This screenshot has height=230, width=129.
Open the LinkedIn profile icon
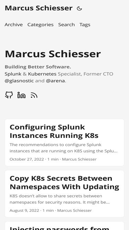tap(21, 95)
